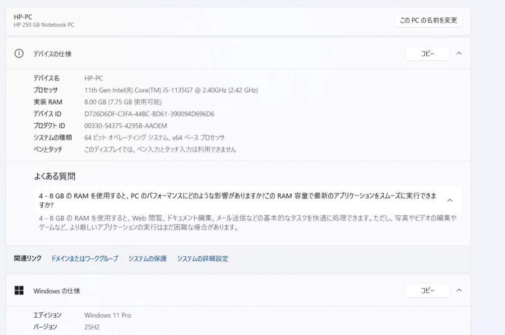Click the よくある質問 heading

55,176
